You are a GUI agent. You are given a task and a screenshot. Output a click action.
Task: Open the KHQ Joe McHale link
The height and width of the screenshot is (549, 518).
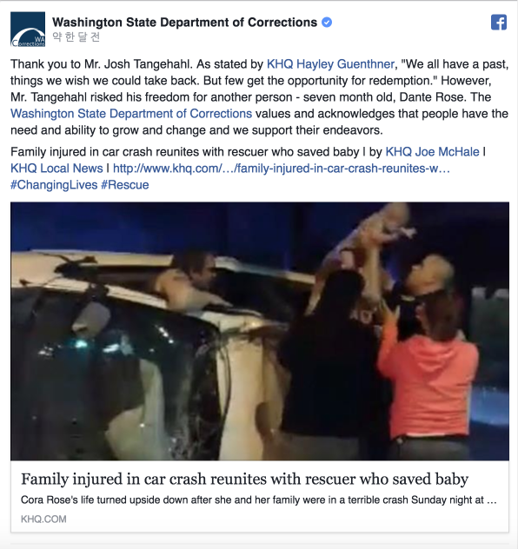(x=432, y=152)
